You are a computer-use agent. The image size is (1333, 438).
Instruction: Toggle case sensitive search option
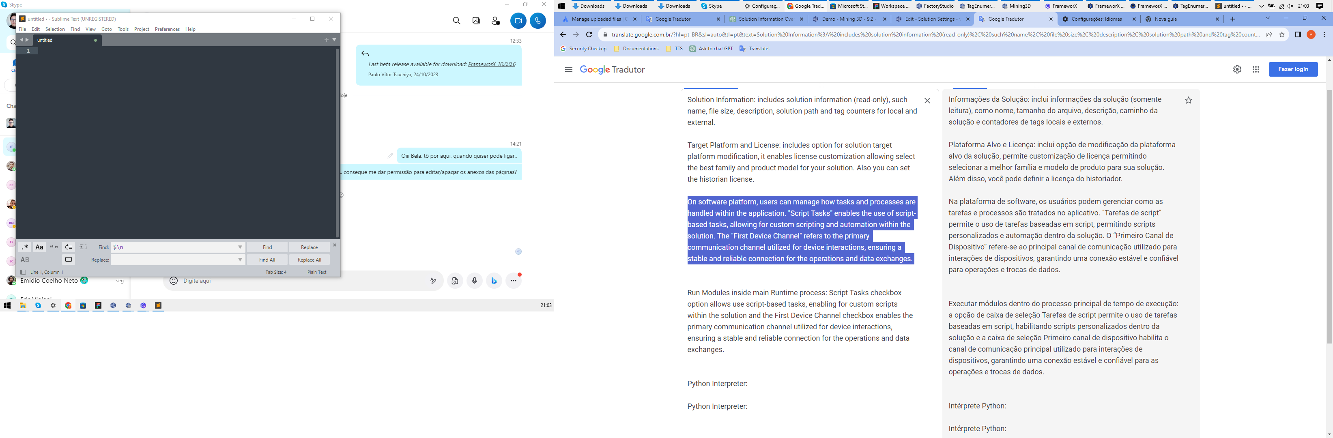coord(39,247)
